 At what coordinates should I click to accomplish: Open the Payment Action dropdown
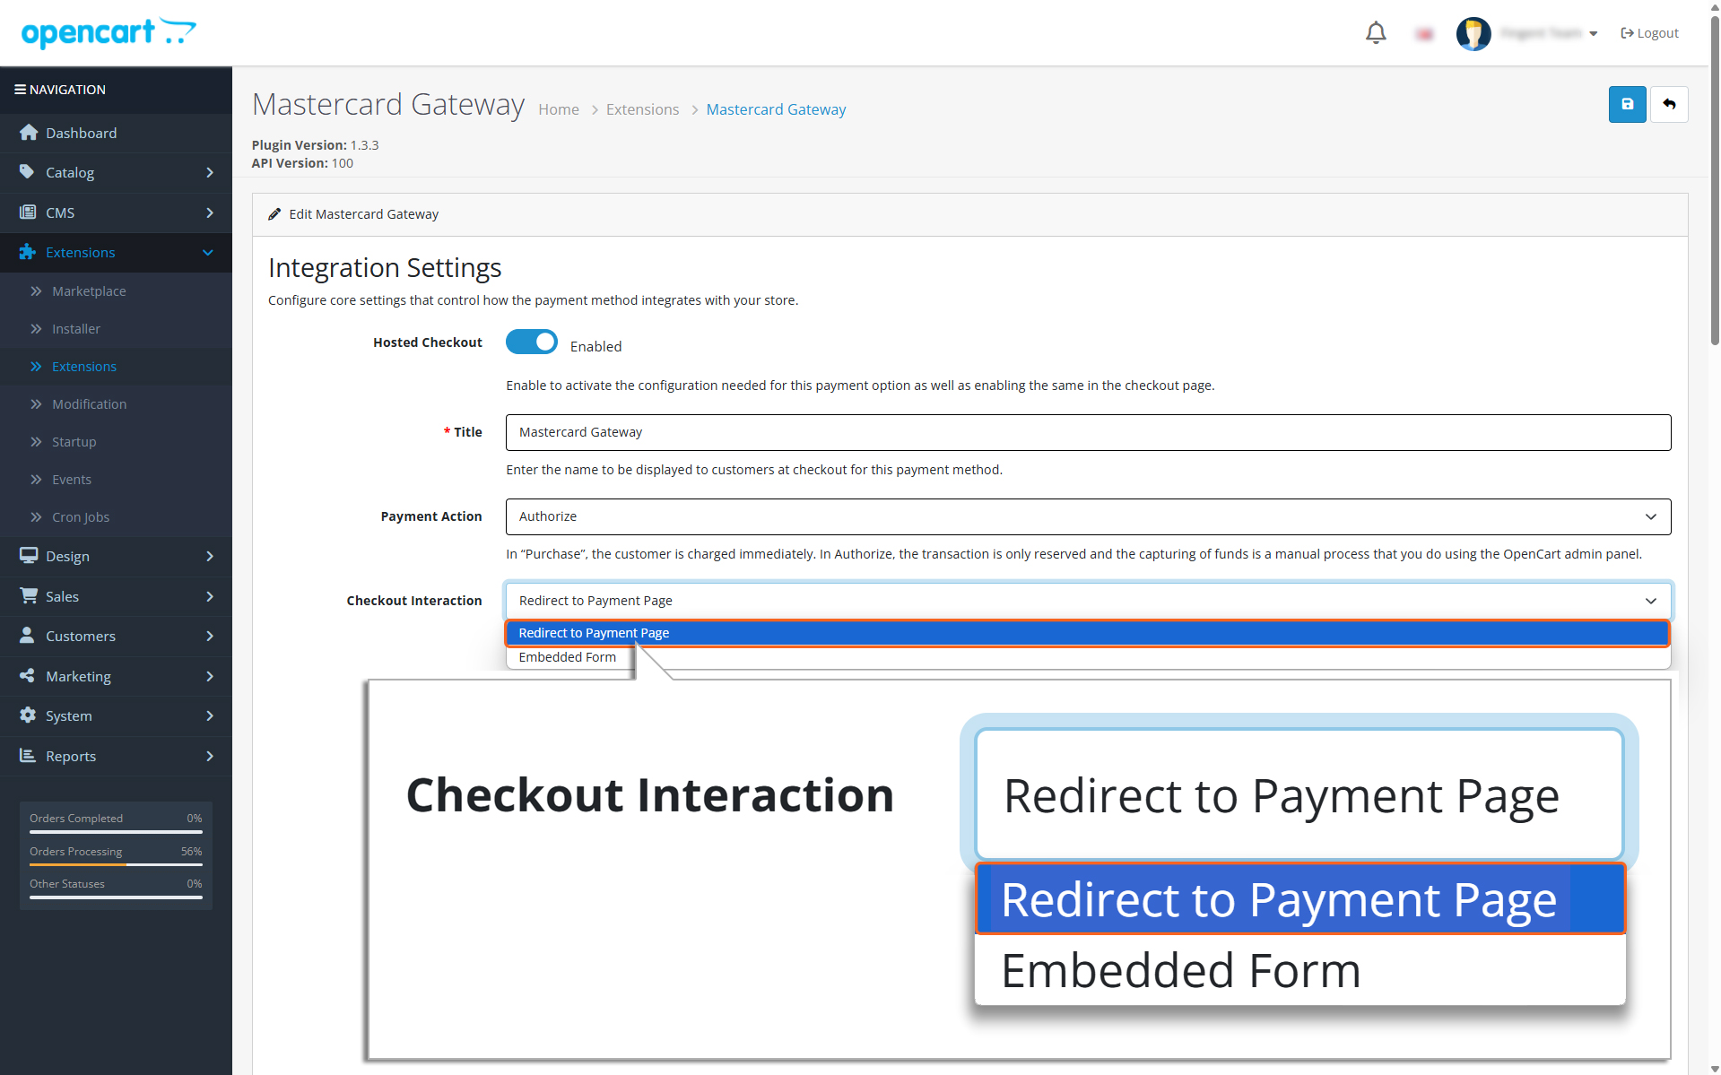1087,516
